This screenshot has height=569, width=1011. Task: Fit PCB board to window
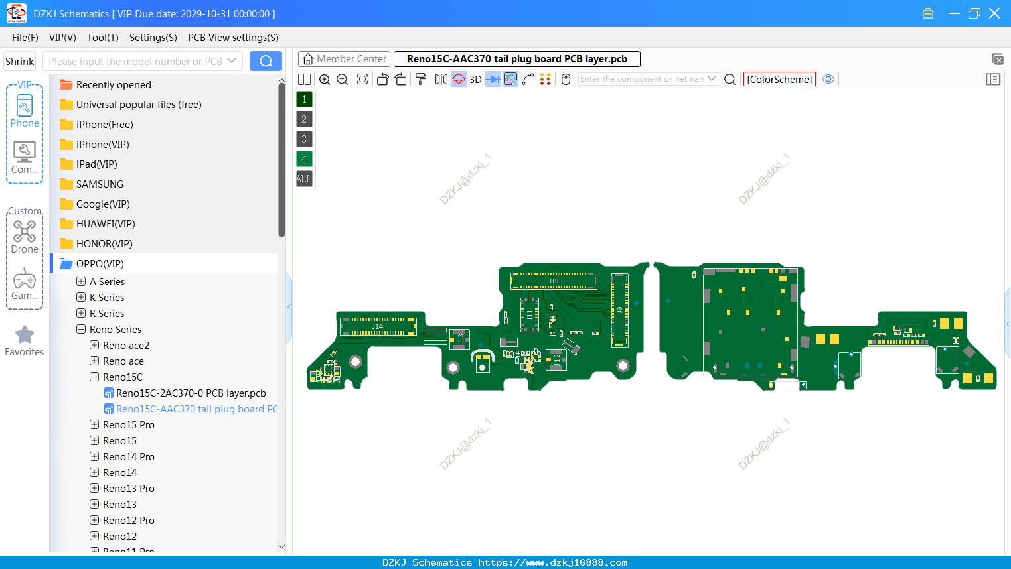tap(362, 79)
